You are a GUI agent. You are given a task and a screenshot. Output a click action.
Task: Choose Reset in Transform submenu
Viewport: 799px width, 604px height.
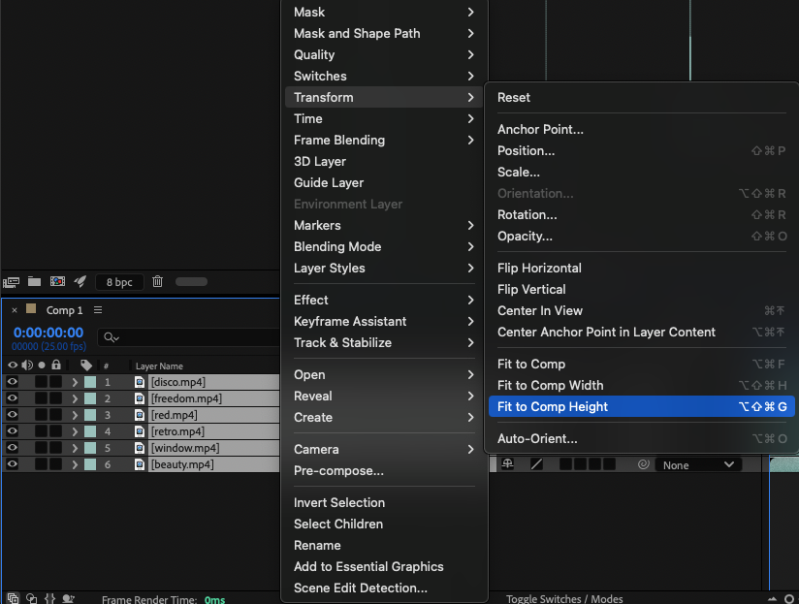coord(642,97)
